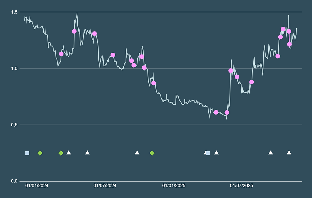Image resolution: width=312 pixels, height=198 pixels.
Task: Click the pink dot near 1.12 after 01/07/2024
Action: click(x=113, y=55)
